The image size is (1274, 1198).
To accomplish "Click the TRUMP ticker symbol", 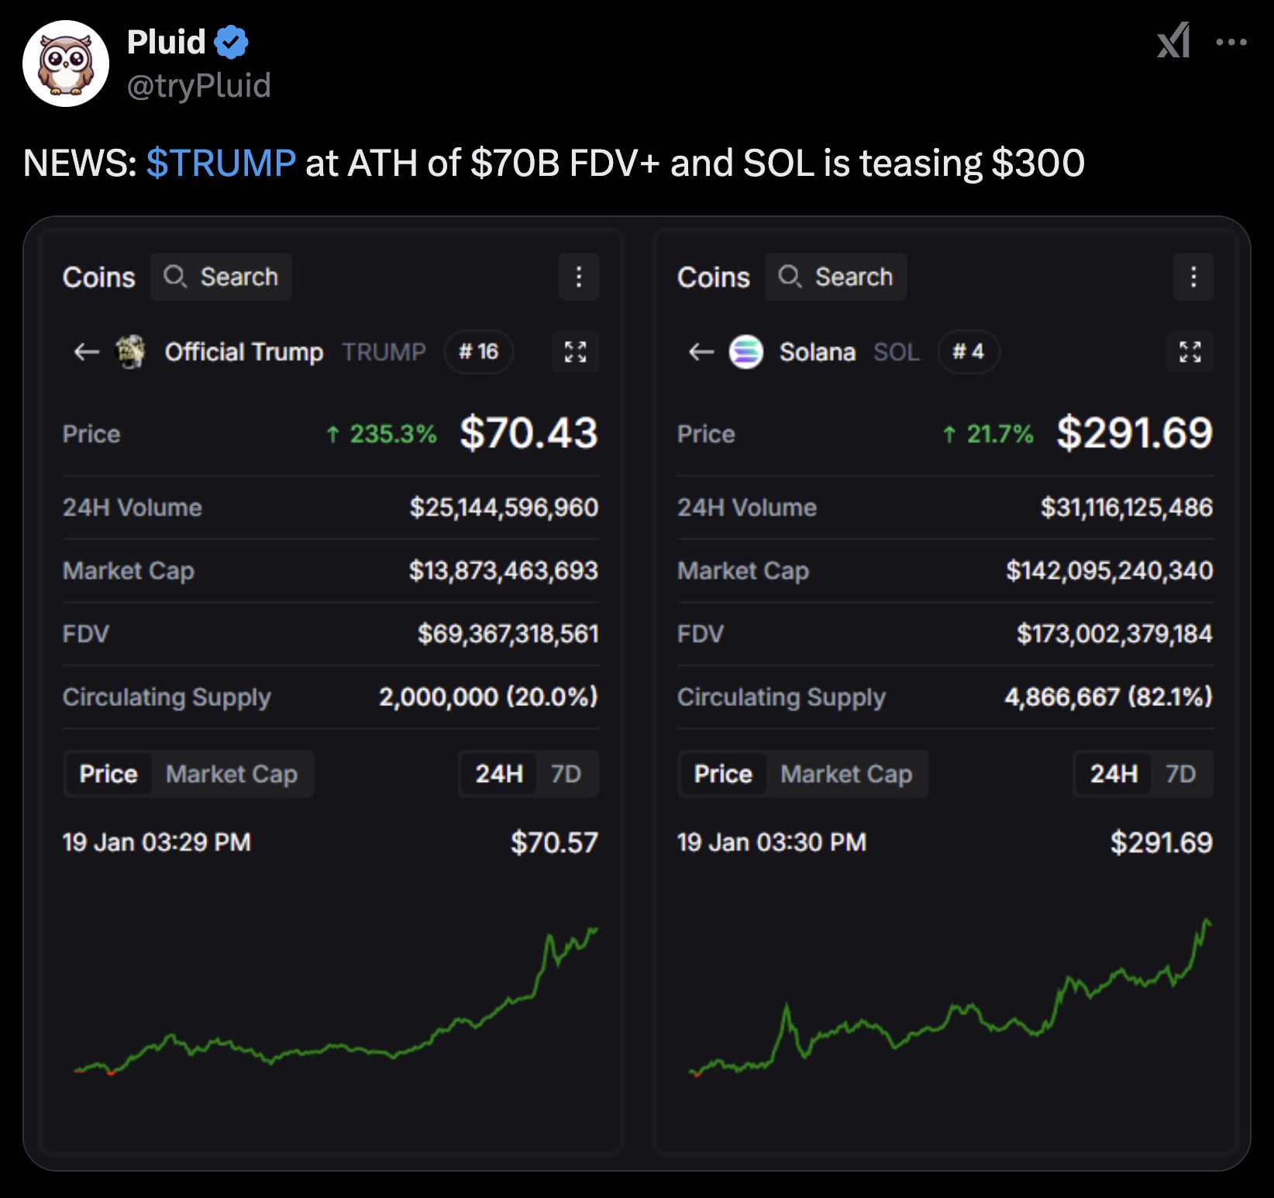I will coord(384,352).
